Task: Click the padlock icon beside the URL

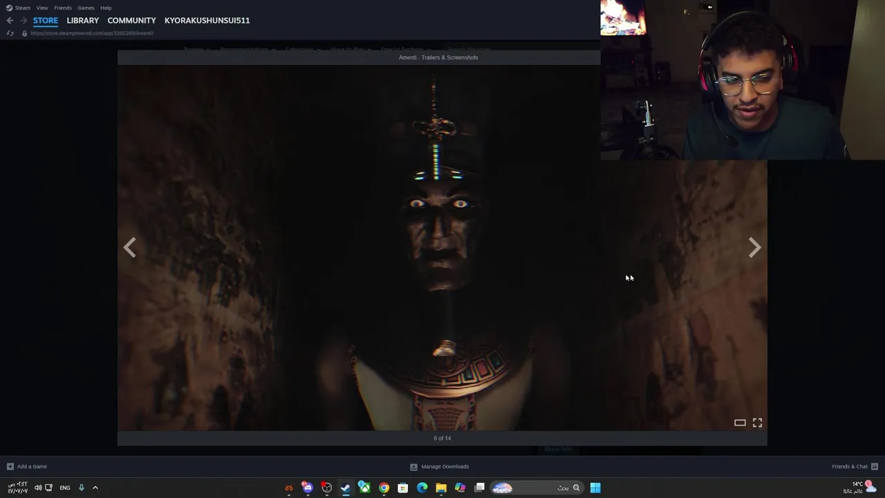Action: 24,33
